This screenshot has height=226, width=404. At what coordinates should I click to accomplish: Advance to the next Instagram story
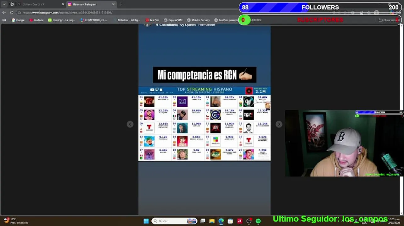(279, 124)
